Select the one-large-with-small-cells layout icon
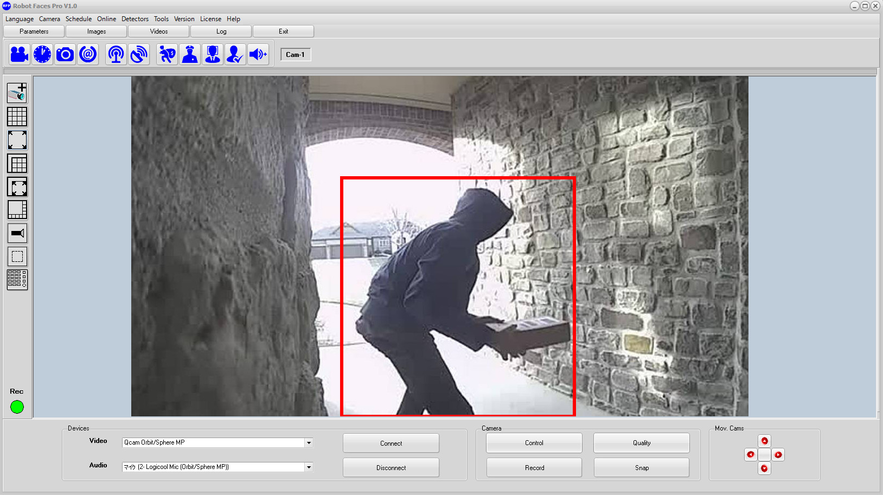Viewport: 883px width, 495px height. (x=17, y=210)
